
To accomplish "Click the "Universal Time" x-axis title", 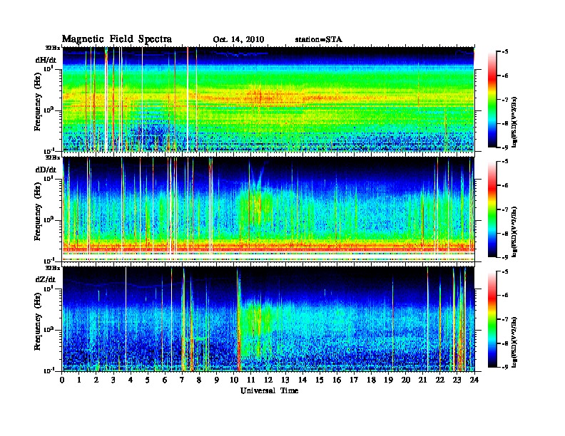I will (269, 390).
